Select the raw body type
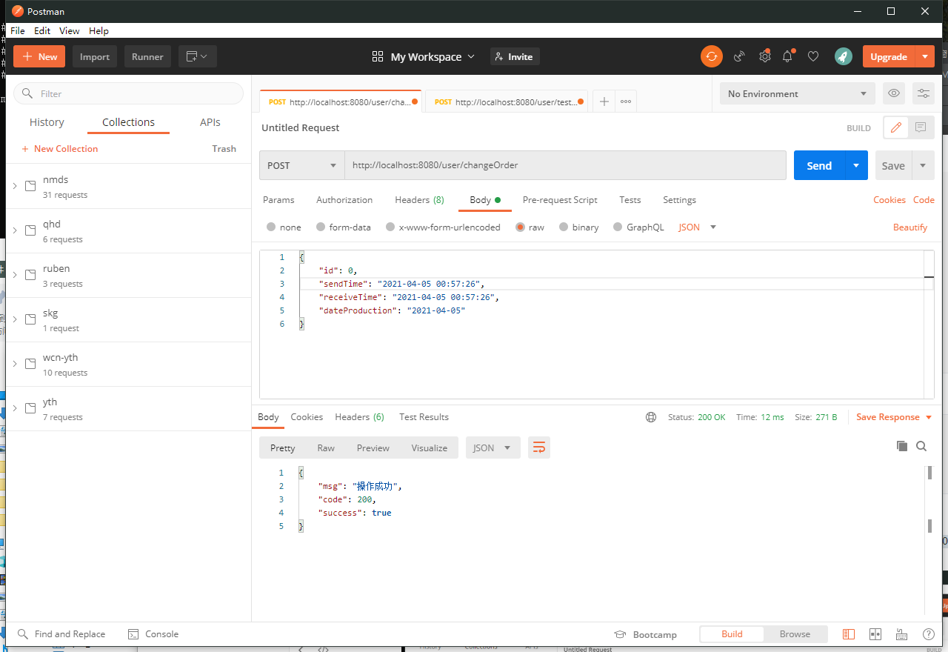 coord(521,227)
